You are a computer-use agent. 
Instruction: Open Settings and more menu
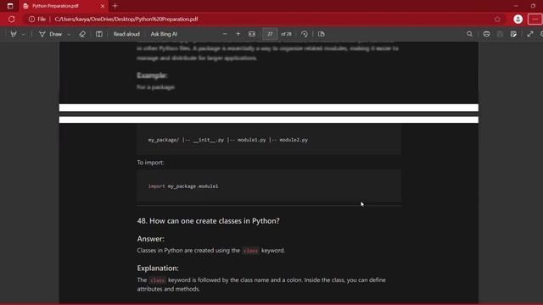click(x=535, y=19)
